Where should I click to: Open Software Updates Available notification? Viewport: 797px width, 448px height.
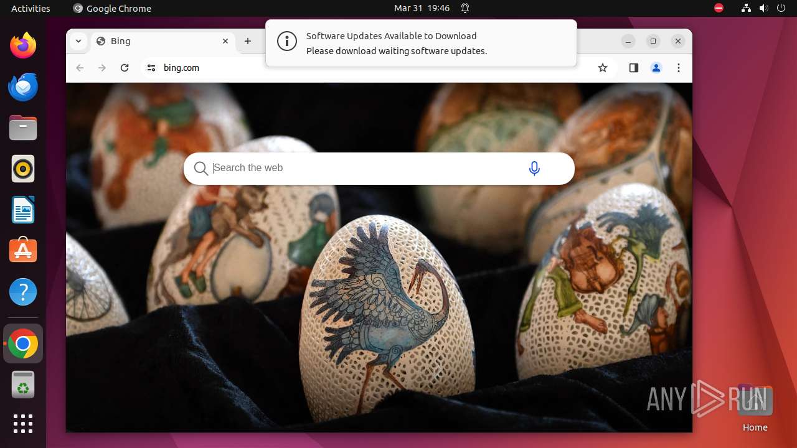[x=421, y=43]
